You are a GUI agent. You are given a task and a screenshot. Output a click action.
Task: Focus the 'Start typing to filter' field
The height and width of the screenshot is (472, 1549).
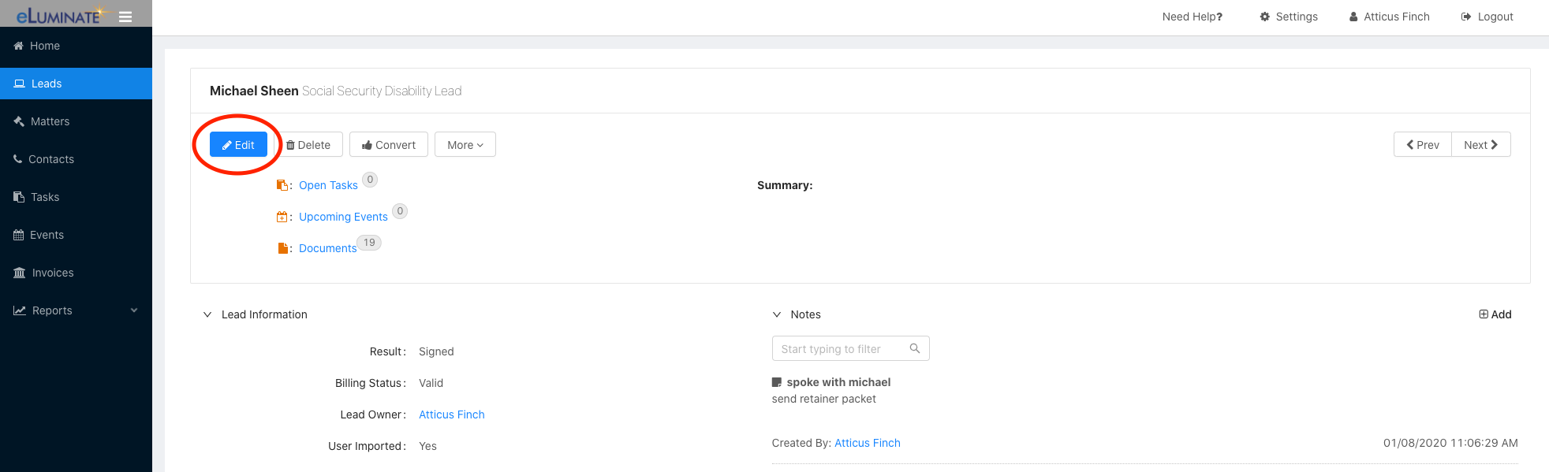(850, 348)
